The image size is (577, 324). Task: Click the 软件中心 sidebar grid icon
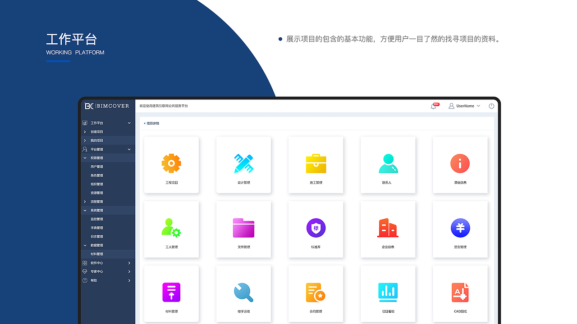pyautogui.click(x=84, y=263)
